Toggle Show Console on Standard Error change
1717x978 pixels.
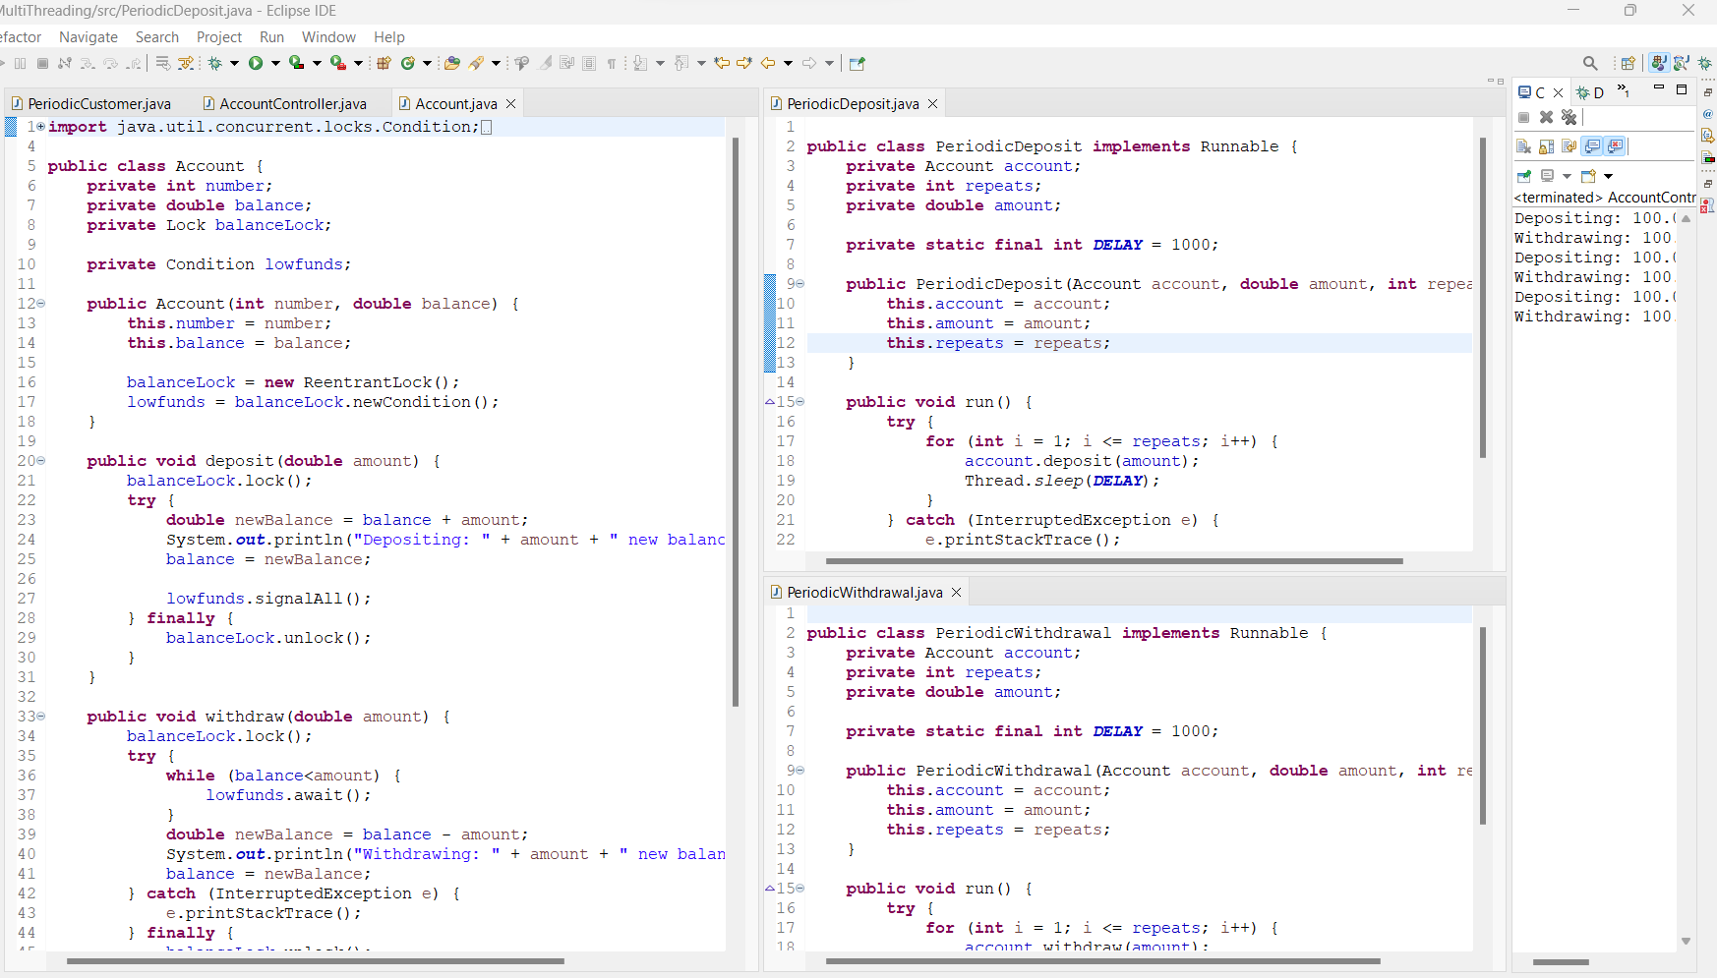pyautogui.click(x=1615, y=146)
